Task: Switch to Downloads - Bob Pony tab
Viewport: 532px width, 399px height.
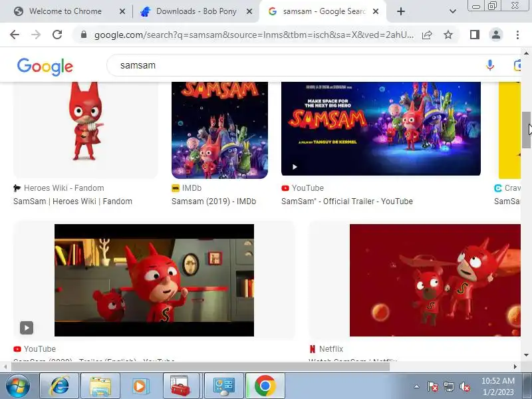Action: [x=196, y=11]
